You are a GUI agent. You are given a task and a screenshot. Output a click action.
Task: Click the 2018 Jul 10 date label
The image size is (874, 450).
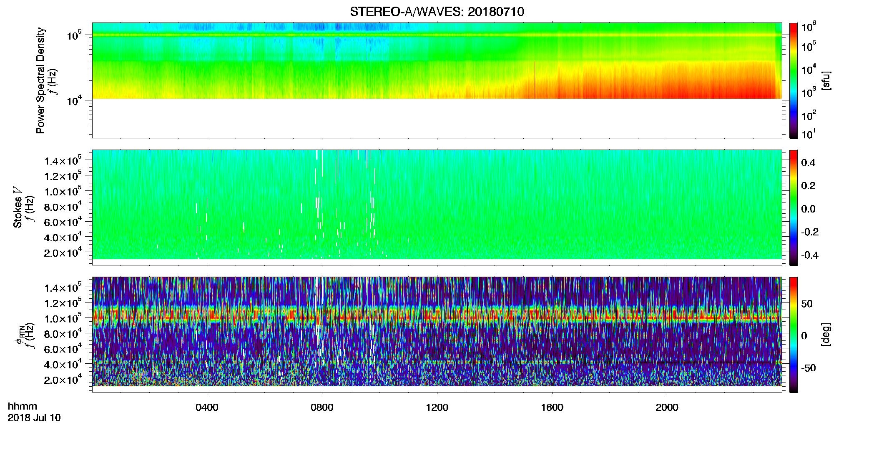(34, 417)
